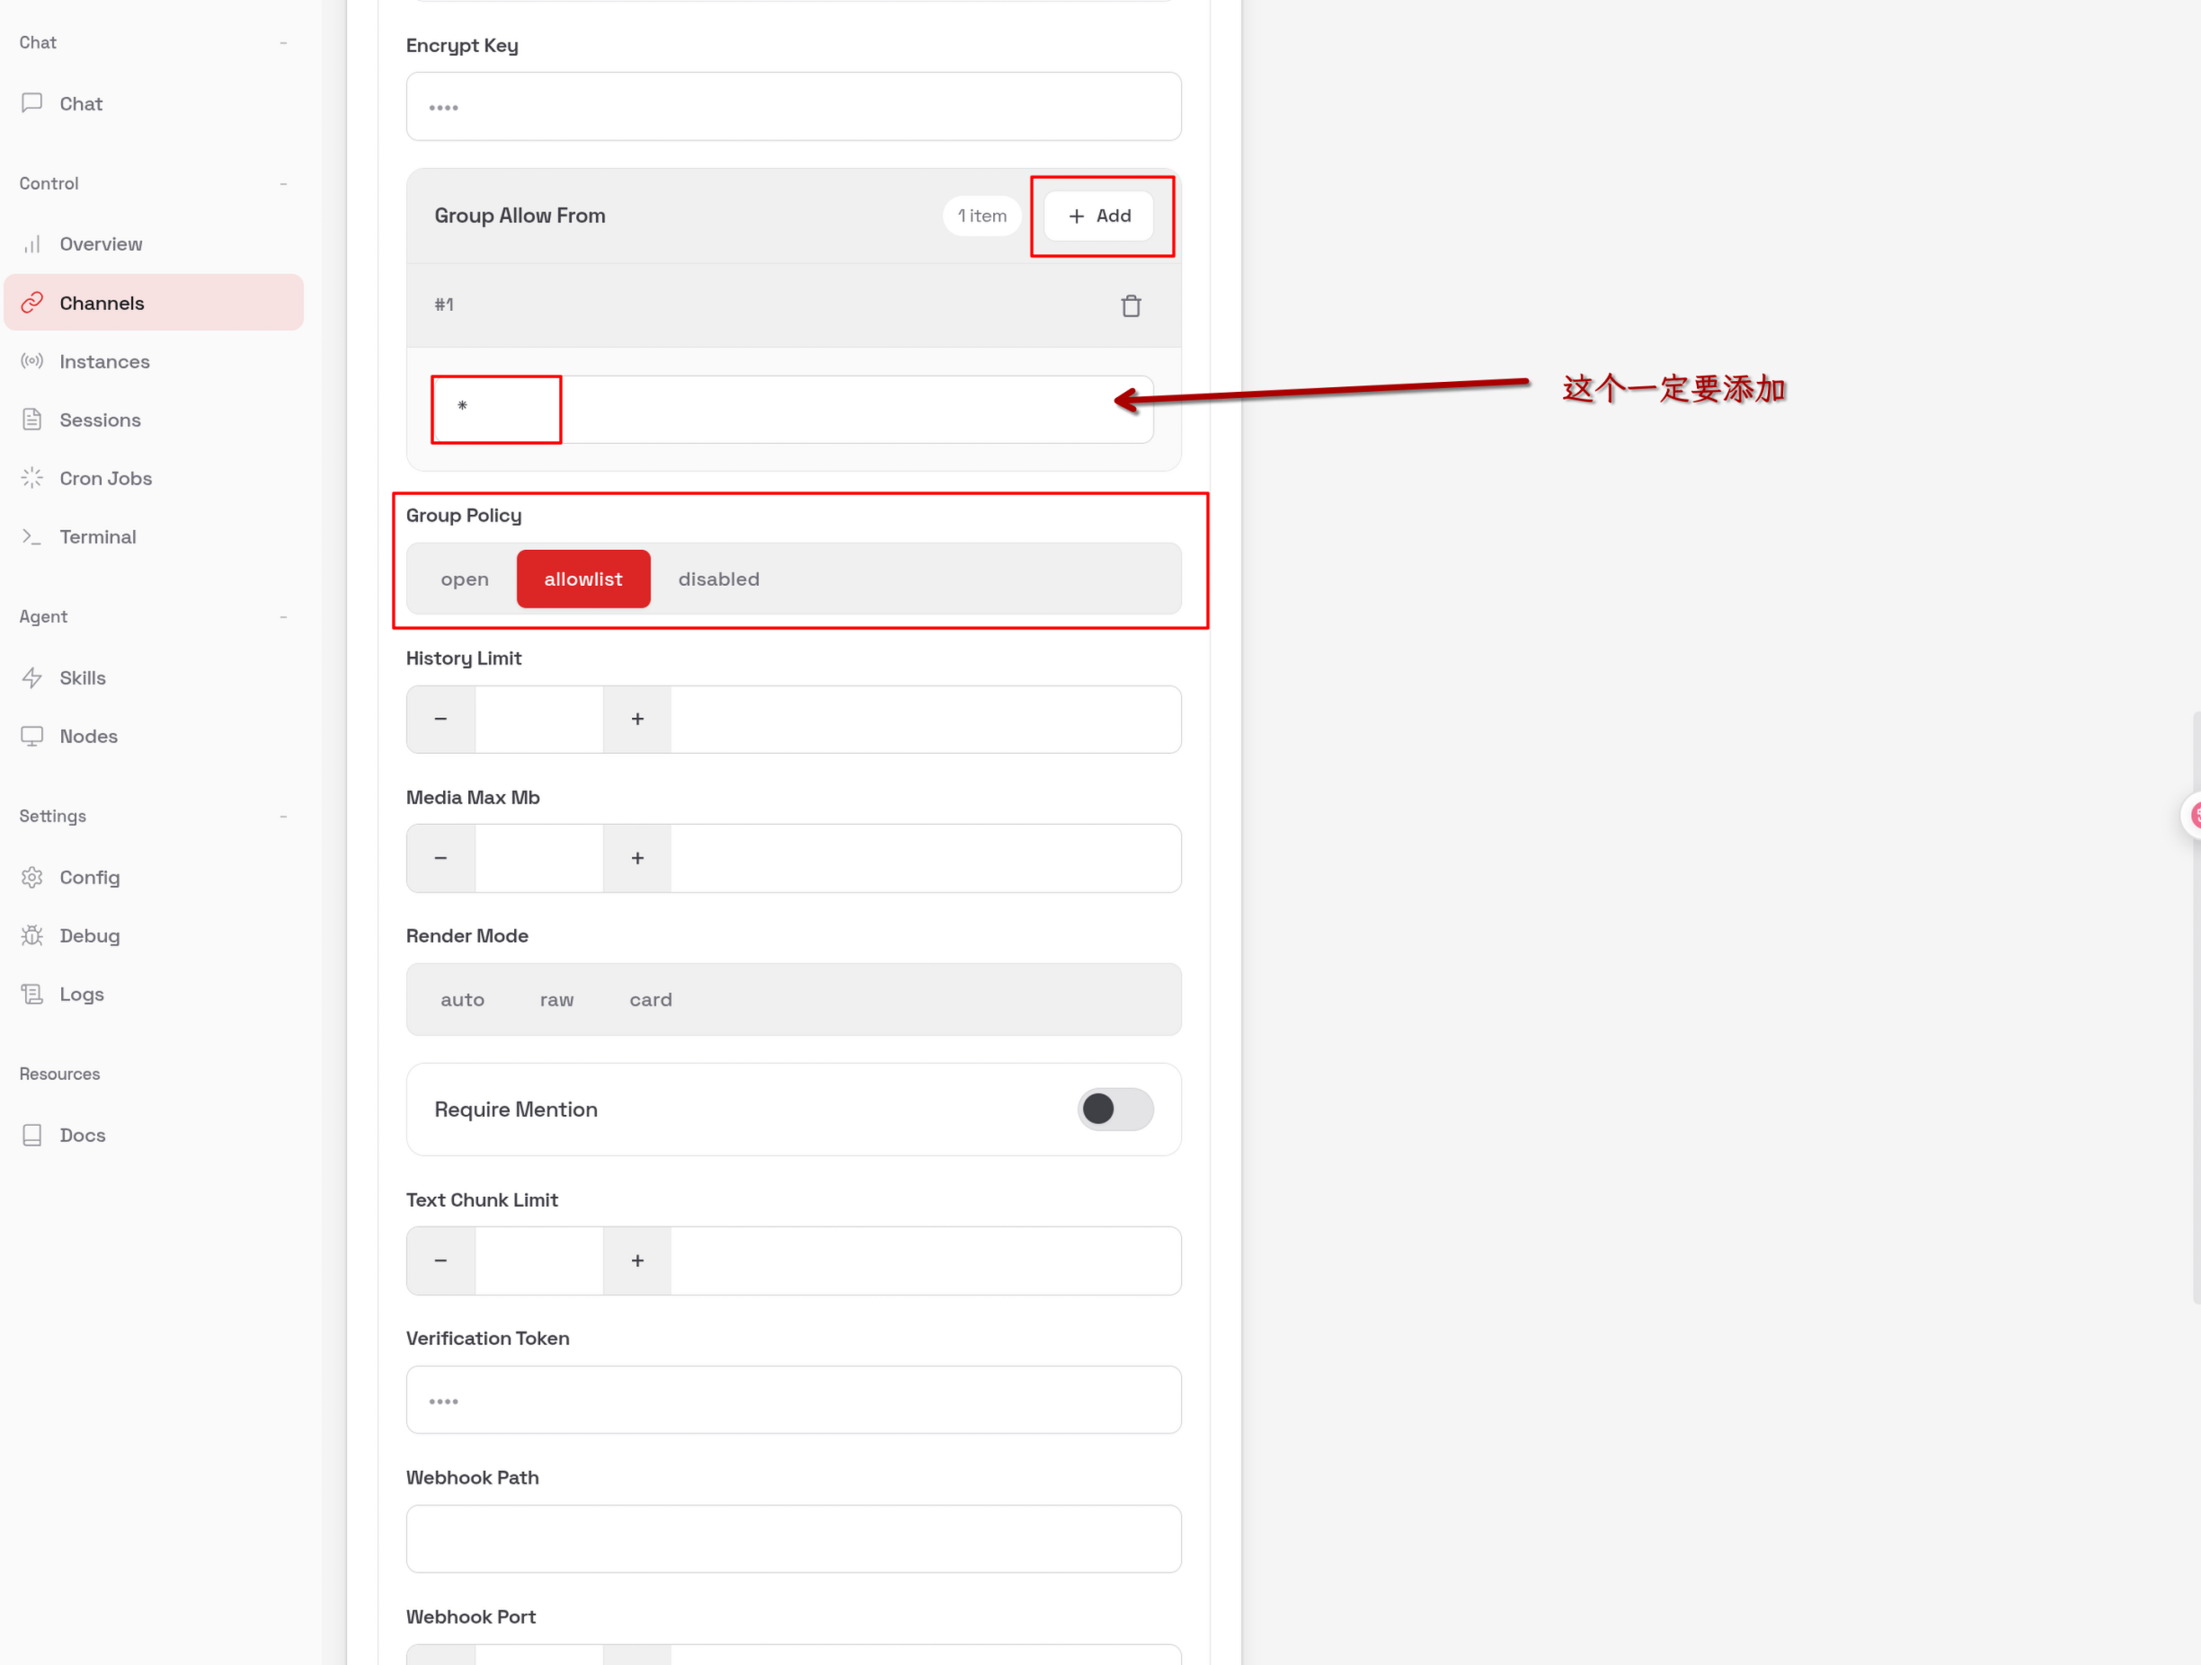This screenshot has width=2201, height=1665.
Task: Click the Skills lightning bolt icon
Action: tap(31, 678)
